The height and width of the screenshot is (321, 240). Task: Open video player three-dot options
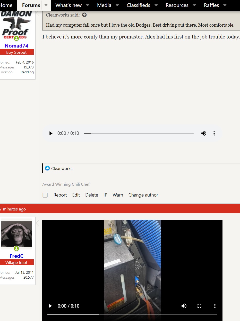[x=215, y=306]
